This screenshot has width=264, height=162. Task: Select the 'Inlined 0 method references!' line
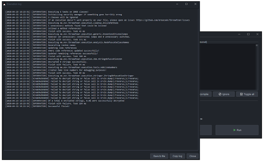pos(43,29)
